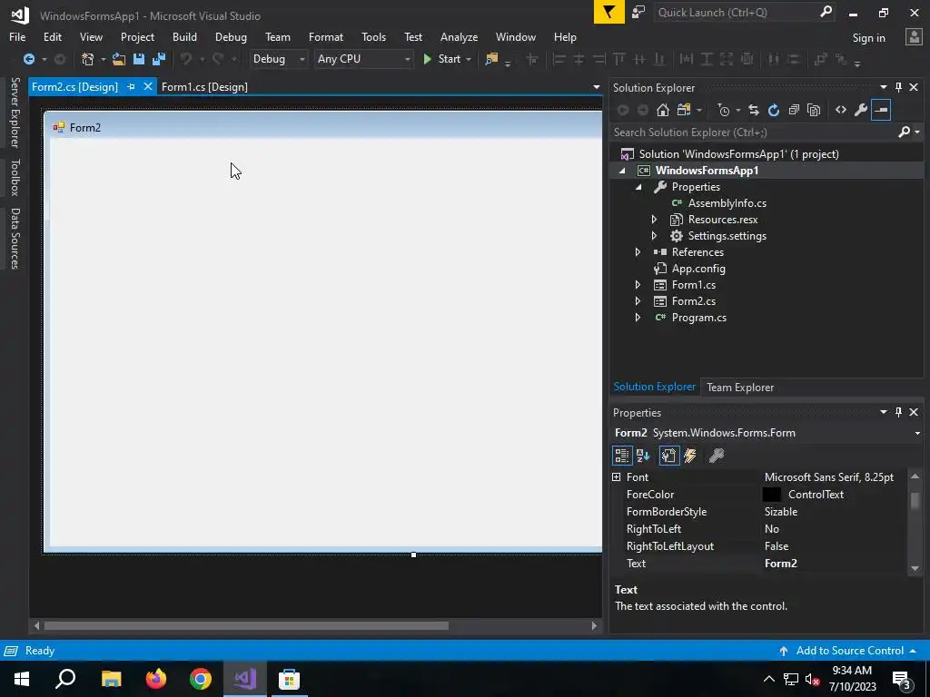
Task: Expand the Resources.resx node
Action: tap(654, 220)
